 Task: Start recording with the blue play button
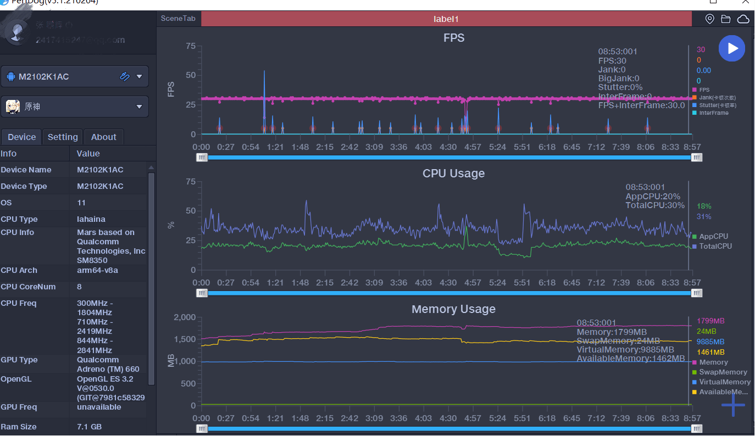tap(732, 48)
